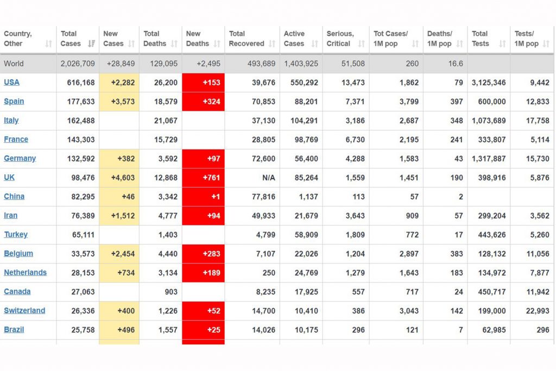Sort by Total Cases column arrow icon
This screenshot has height=371, width=556.
click(91, 43)
